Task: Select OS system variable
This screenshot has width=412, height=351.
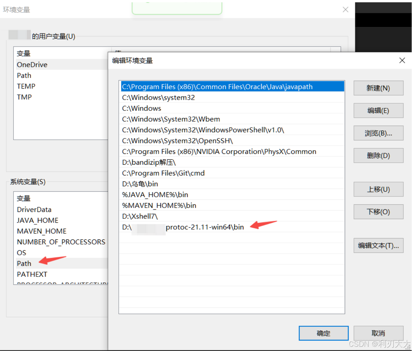Action: [62, 253]
